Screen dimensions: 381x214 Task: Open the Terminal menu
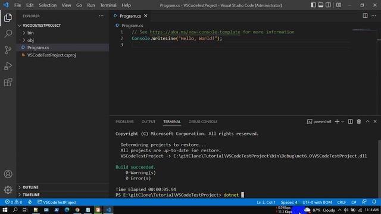(108, 5)
